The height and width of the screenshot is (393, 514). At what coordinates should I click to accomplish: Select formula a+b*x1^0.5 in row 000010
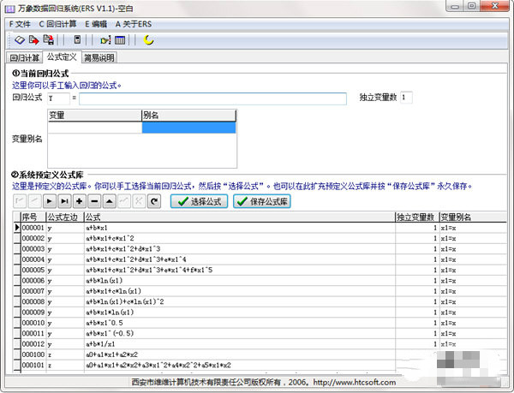click(260, 323)
